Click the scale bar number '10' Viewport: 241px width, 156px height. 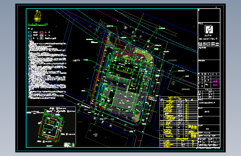[36, 24]
